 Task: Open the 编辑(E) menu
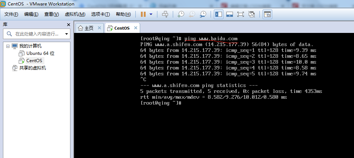point(32,14)
